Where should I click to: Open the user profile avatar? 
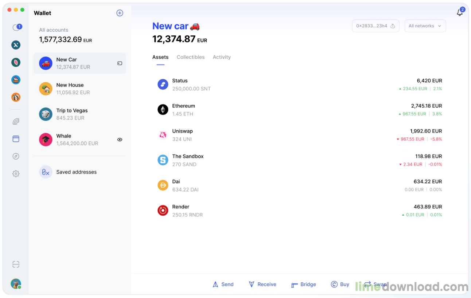16,284
